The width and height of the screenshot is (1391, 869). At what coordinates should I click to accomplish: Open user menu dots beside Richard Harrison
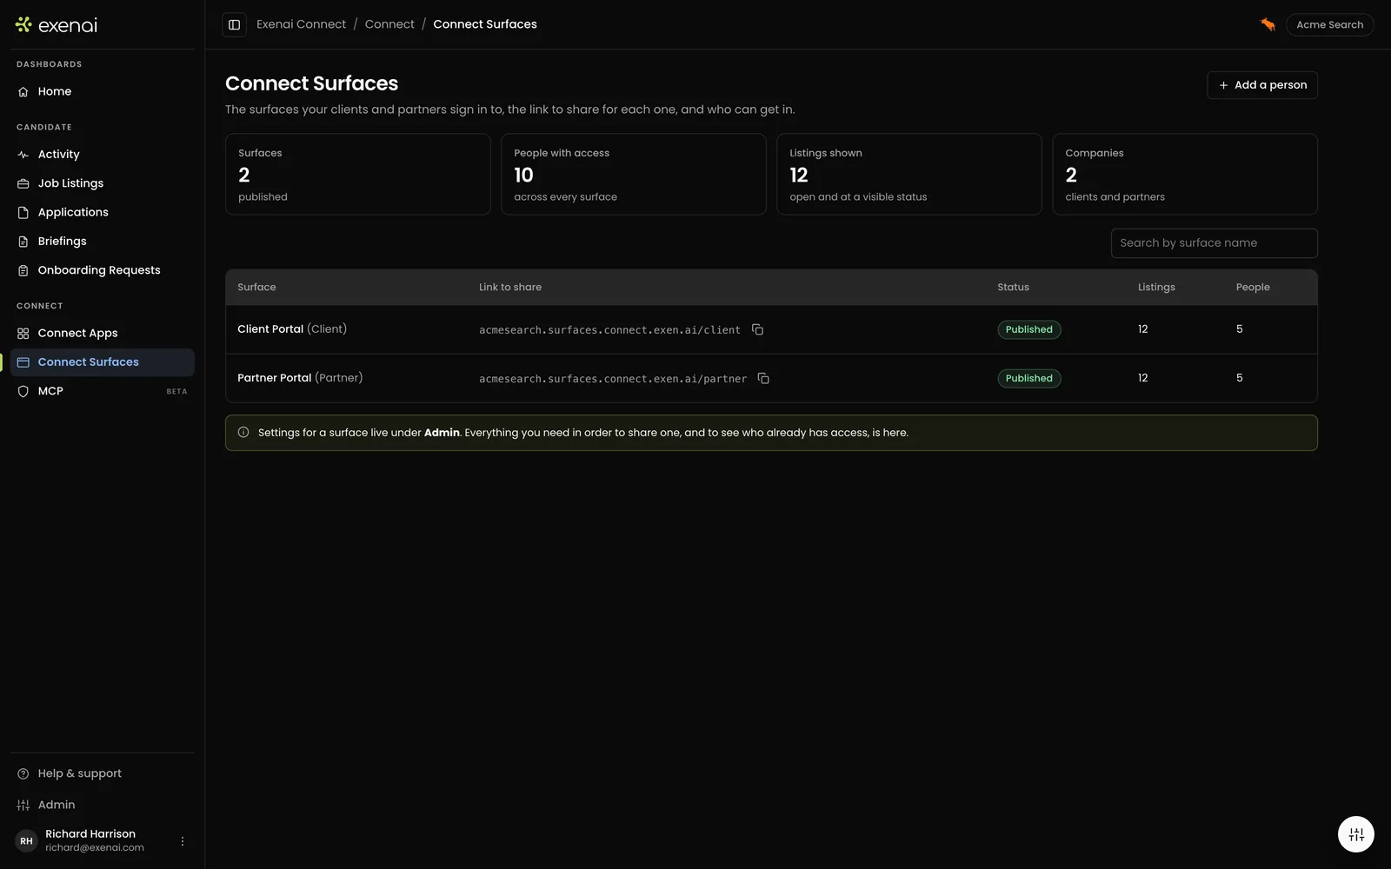click(x=183, y=841)
